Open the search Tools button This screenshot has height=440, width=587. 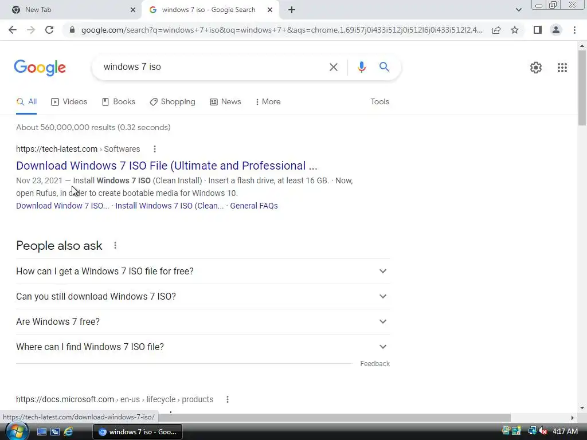click(x=379, y=102)
